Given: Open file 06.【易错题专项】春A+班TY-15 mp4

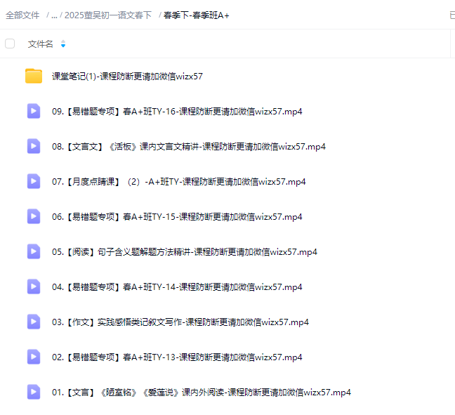Looking at the screenshot, I should click(x=177, y=217).
